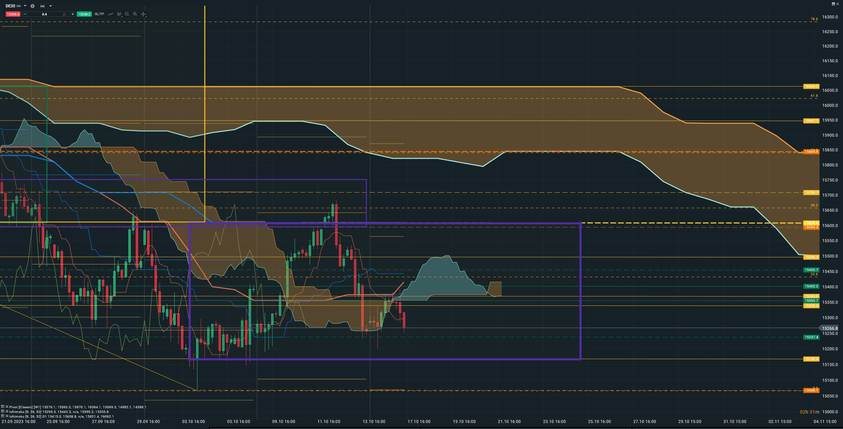The image size is (843, 429).
Task: Expand the DE30 symbol dropdown
Action: [25, 6]
